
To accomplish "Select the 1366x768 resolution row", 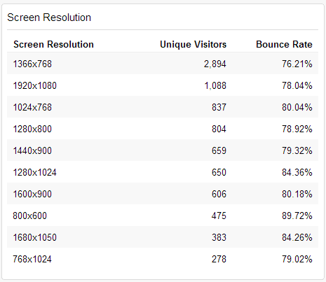I will (163, 64).
